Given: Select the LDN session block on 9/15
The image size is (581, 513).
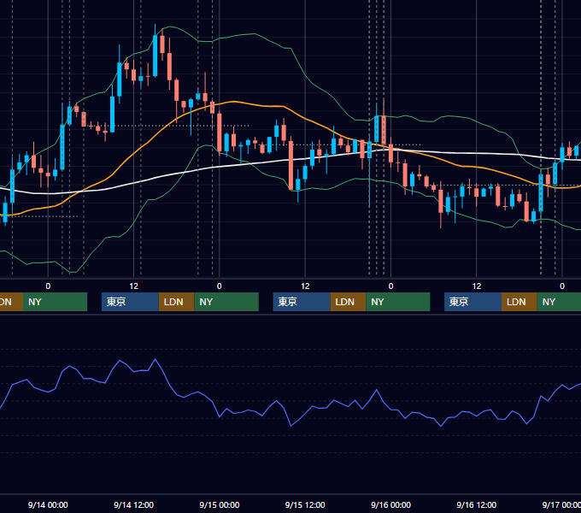Looking at the screenshot, I should (348, 302).
